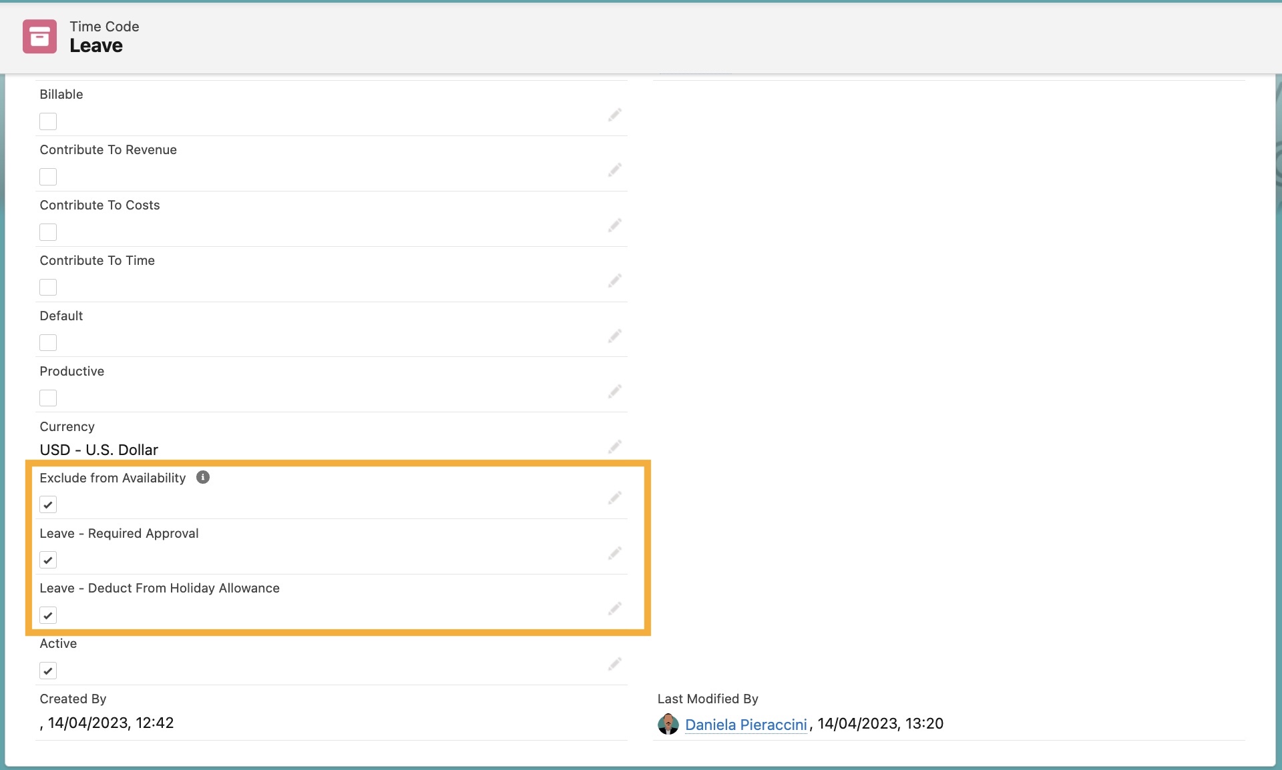The height and width of the screenshot is (770, 1282).
Task: Edit Contribute To Time pencil icon
Action: click(x=615, y=281)
